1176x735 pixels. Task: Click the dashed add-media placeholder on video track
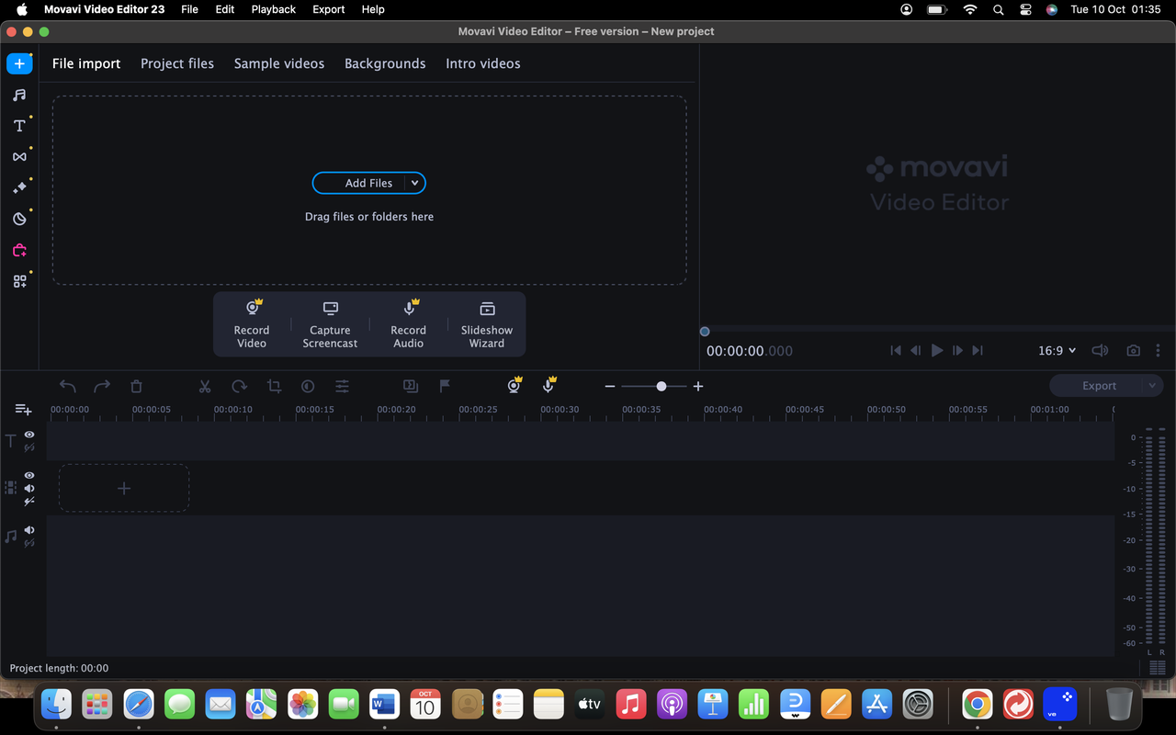click(x=124, y=488)
